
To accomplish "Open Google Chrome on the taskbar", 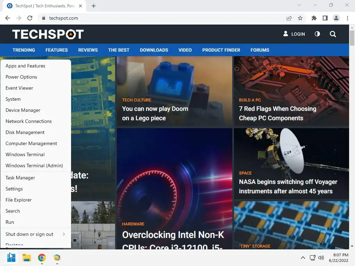I will [42, 258].
